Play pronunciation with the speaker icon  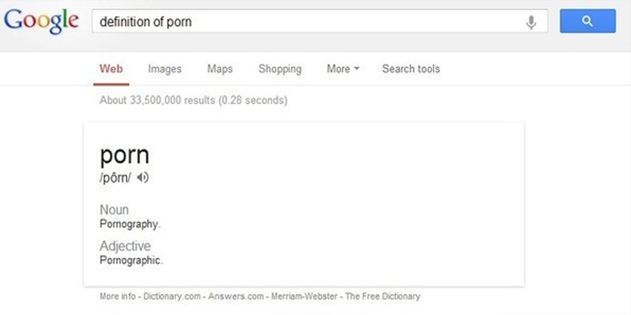[x=143, y=178]
